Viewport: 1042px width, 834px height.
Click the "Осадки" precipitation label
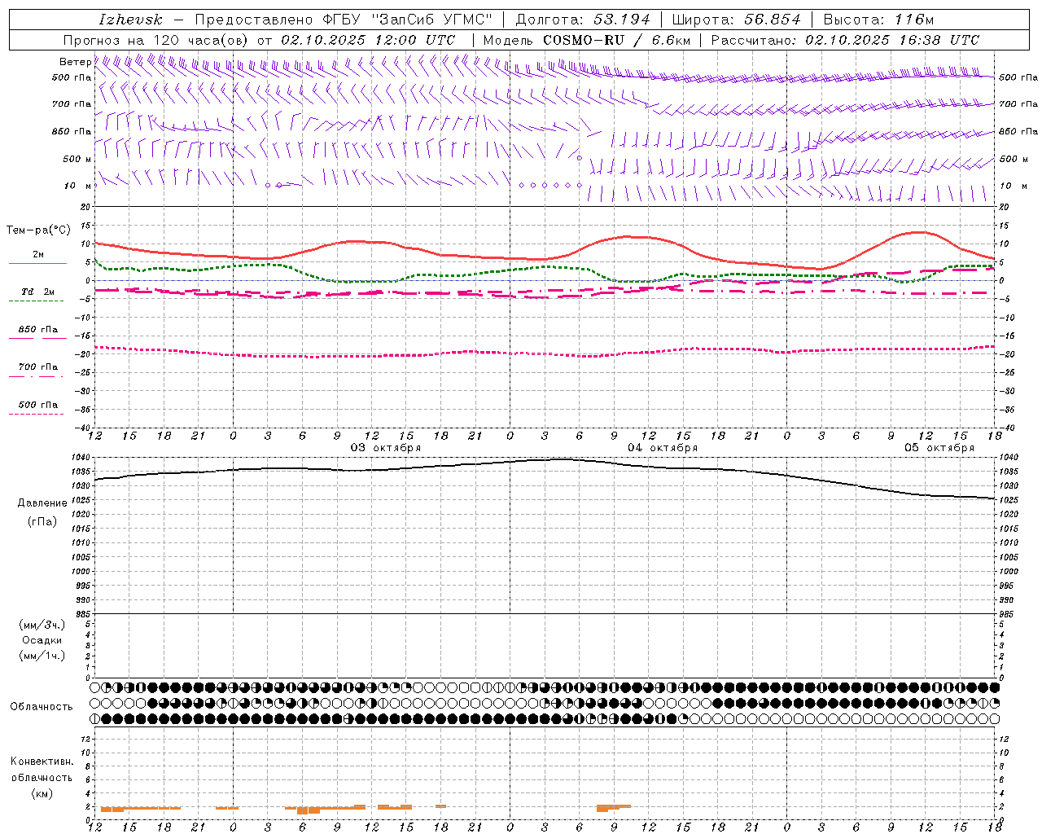42,640
